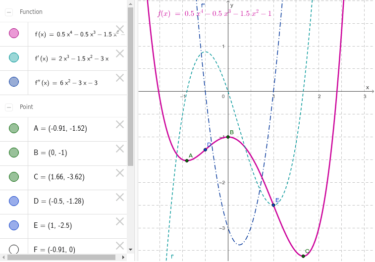Select D = (-0.5, -1.28) entry
The image size is (375, 262).
coord(59,201)
